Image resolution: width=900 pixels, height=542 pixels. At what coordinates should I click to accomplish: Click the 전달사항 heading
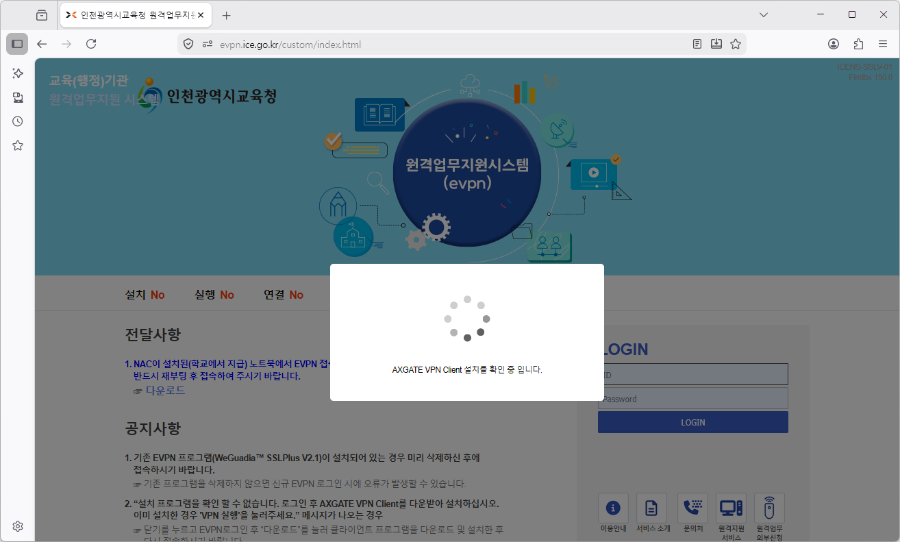pos(153,335)
